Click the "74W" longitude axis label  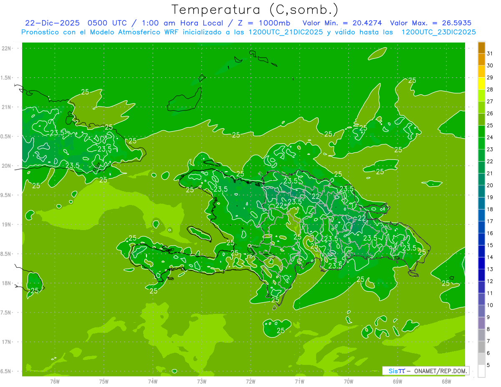coord(153,381)
